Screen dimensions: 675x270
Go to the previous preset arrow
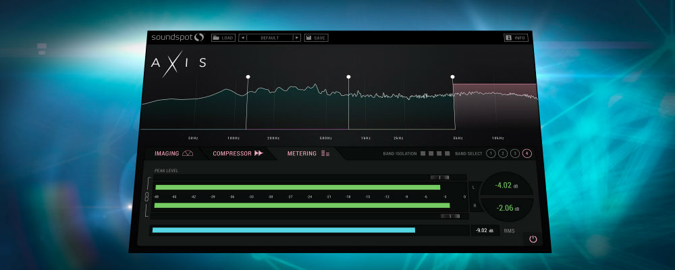(x=243, y=38)
